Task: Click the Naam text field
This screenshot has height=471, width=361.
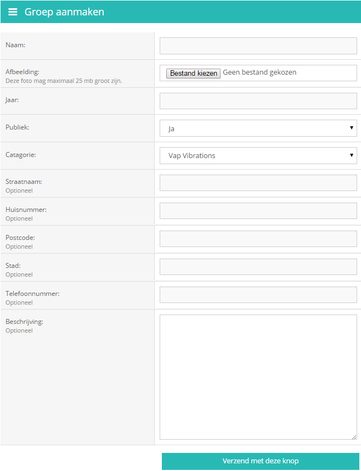Action: (258, 46)
